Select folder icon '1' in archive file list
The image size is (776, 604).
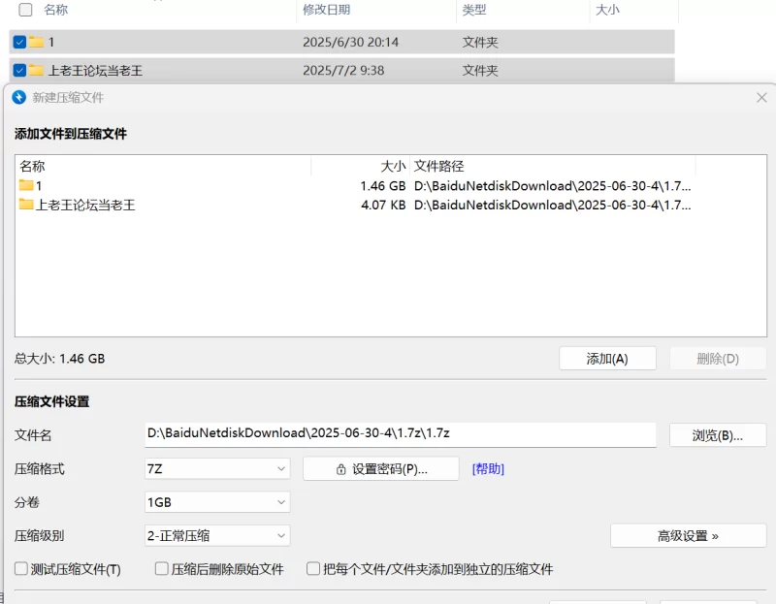tap(26, 185)
